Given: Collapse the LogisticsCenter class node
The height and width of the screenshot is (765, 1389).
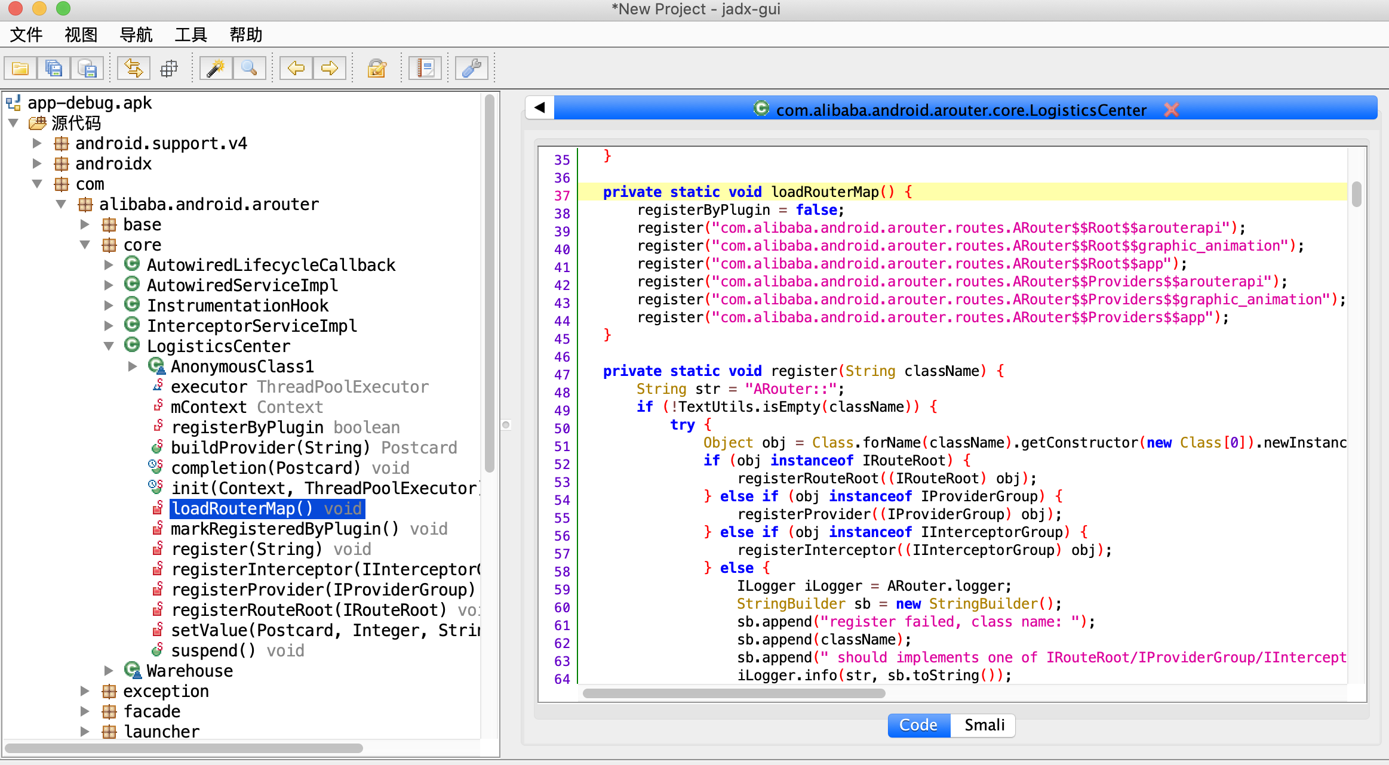Looking at the screenshot, I should tap(109, 346).
